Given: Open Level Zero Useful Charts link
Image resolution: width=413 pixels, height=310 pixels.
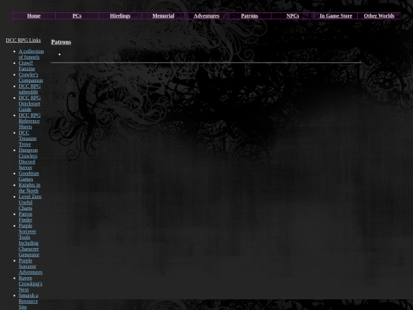Looking at the screenshot, I should pyautogui.click(x=30, y=202).
